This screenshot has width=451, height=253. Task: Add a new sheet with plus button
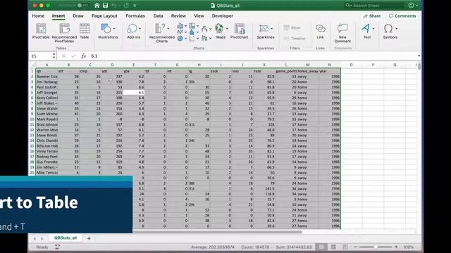[89, 238]
